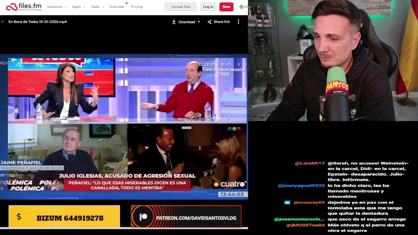Click the red New button

click(226, 7)
